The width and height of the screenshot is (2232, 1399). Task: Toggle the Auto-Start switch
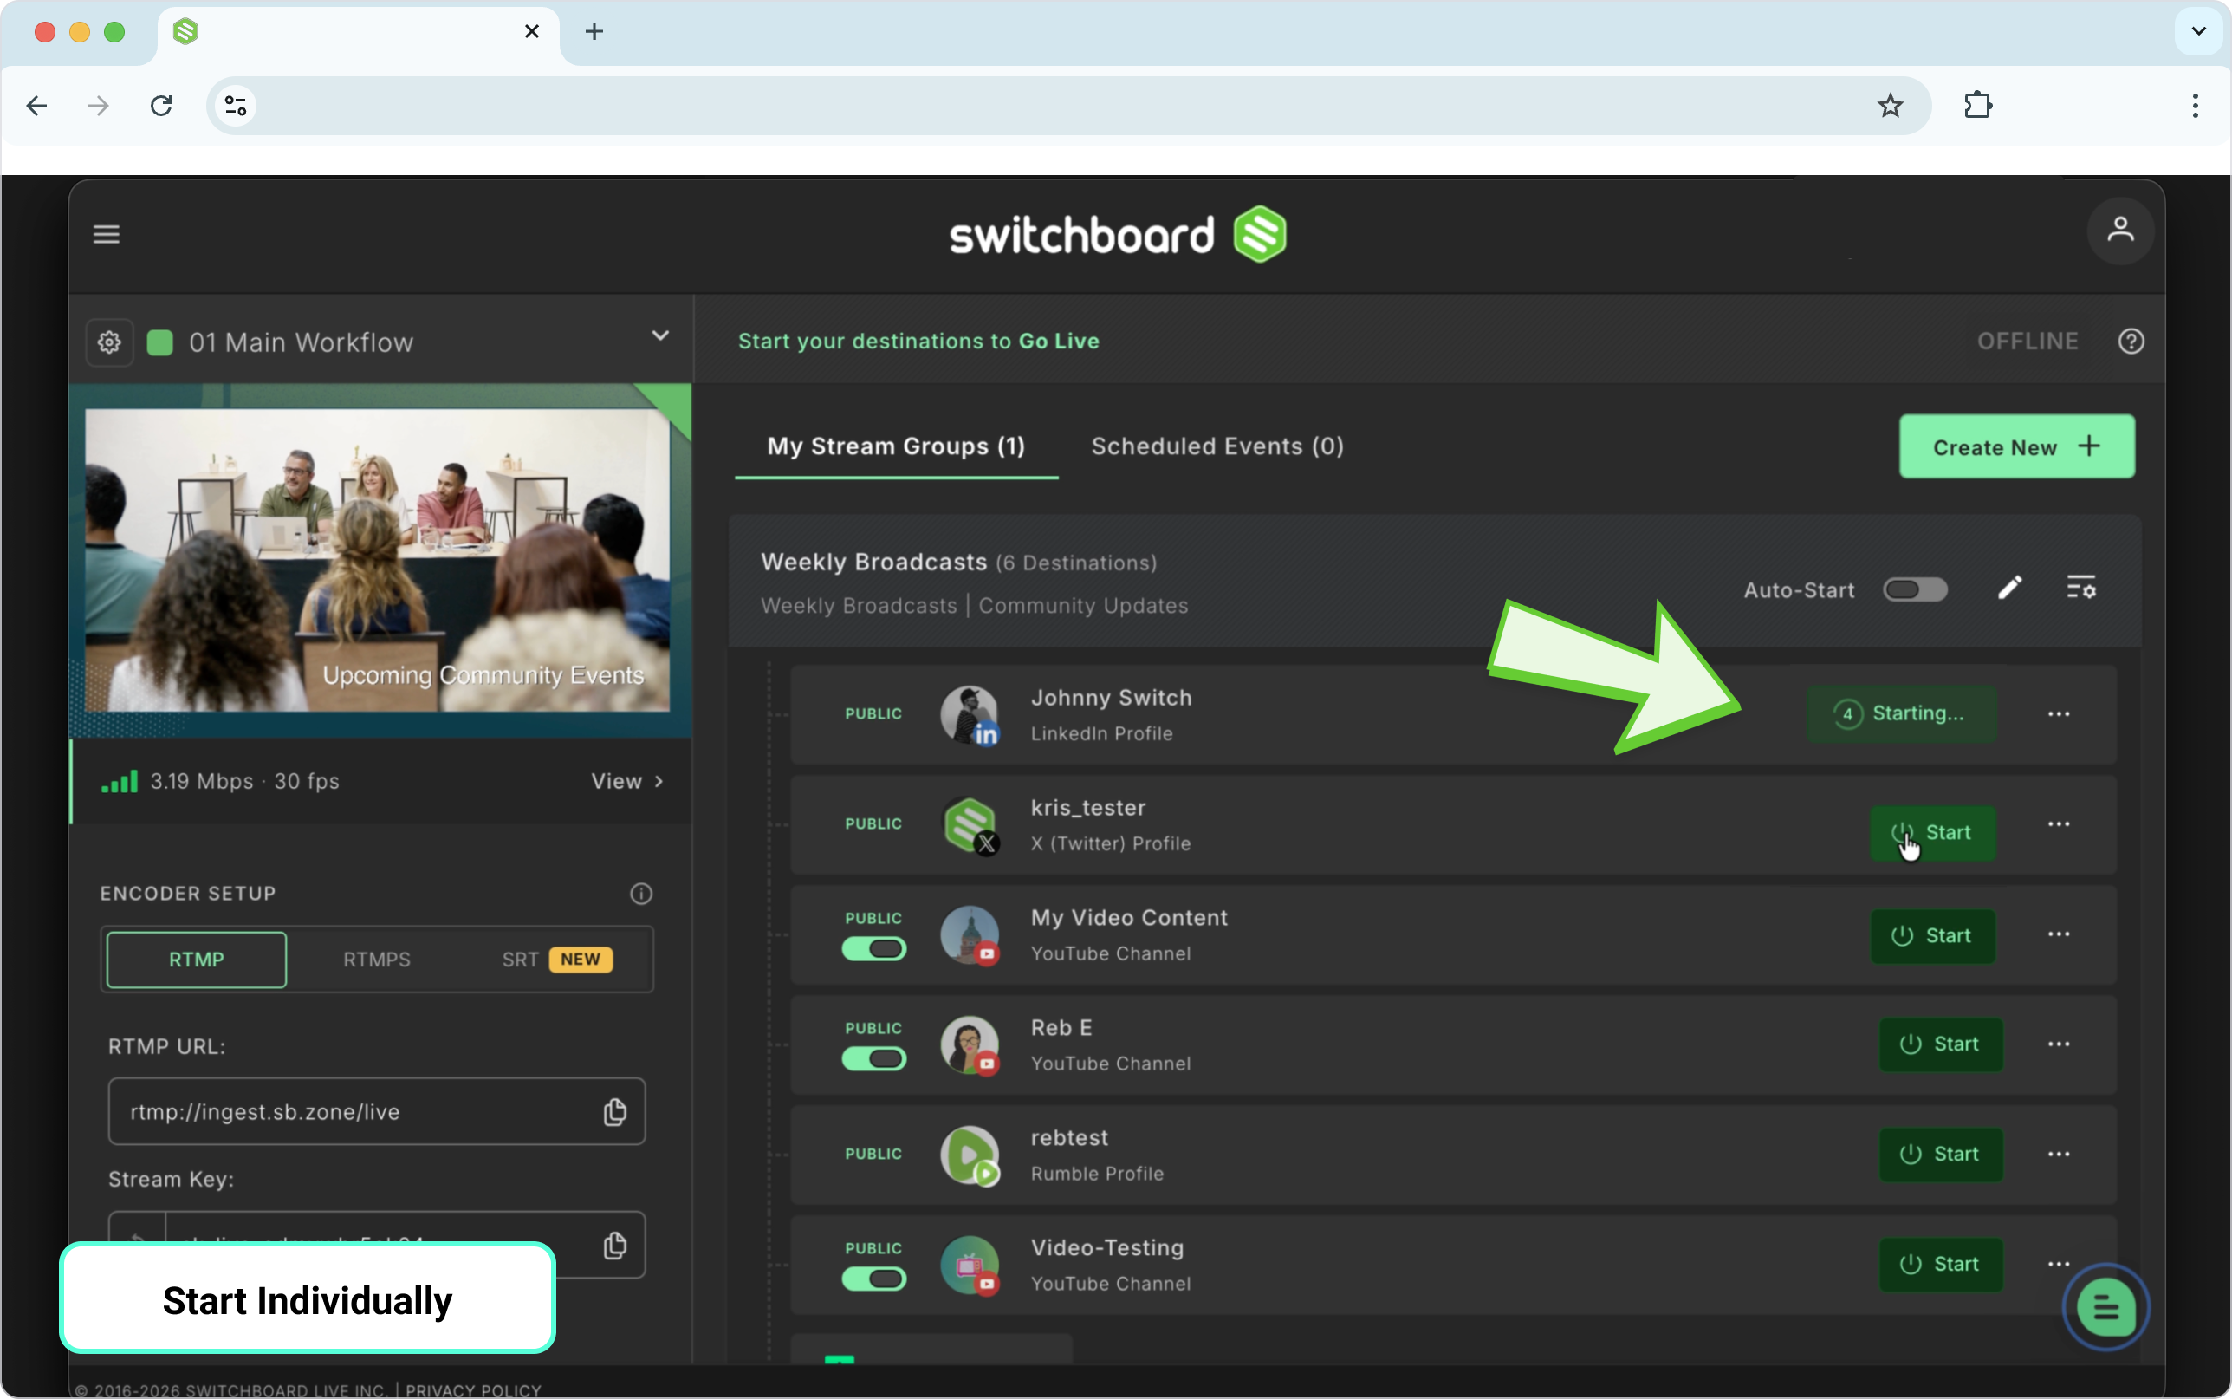click(1915, 589)
